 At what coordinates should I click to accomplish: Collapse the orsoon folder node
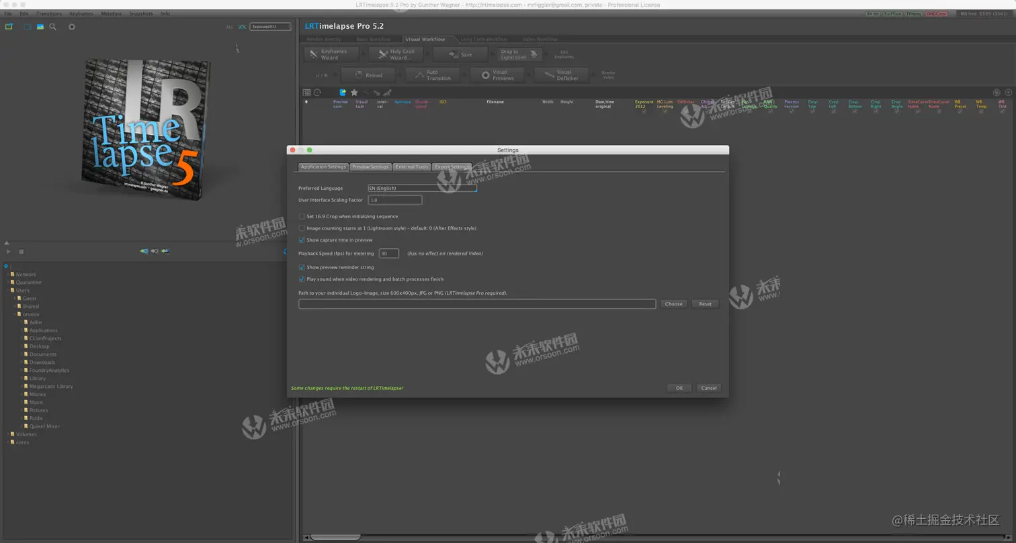click(x=15, y=314)
